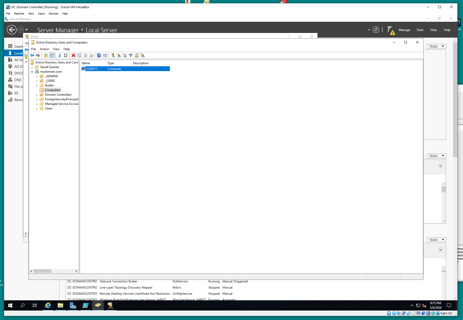Expand the Domain Controllers node

point(37,95)
